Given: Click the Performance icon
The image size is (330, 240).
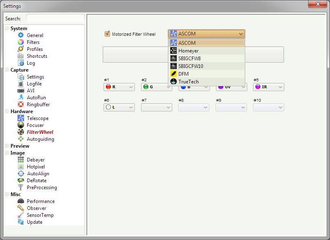Looking at the screenshot, I should point(21,201).
